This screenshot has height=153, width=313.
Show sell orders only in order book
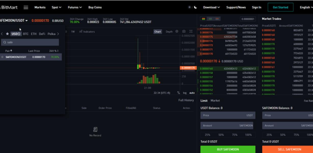click(217, 19)
